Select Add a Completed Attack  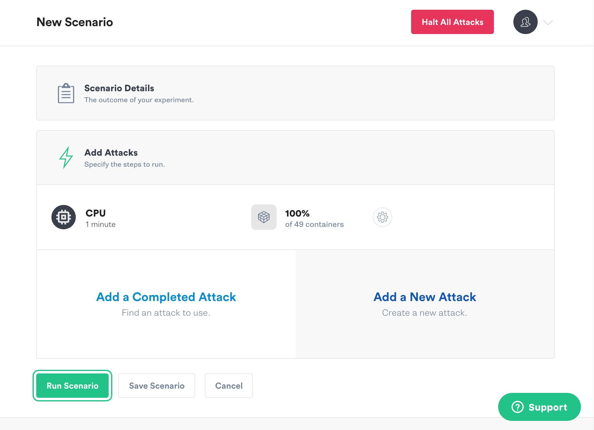coord(166,297)
